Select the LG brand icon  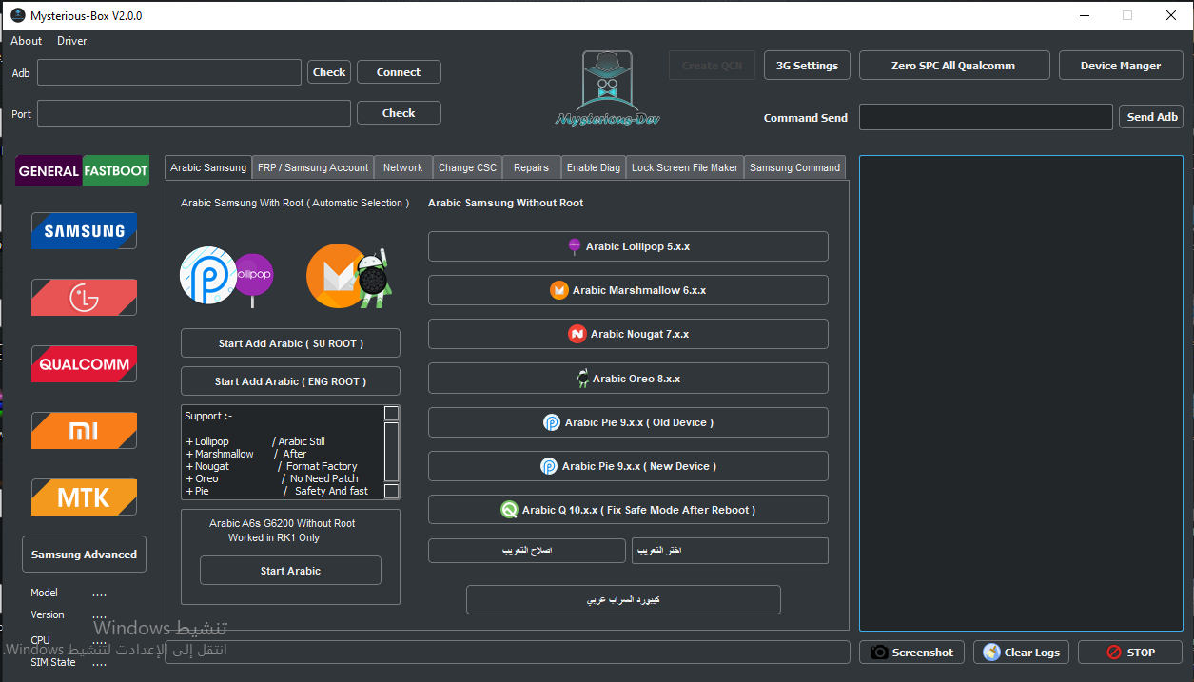83,297
